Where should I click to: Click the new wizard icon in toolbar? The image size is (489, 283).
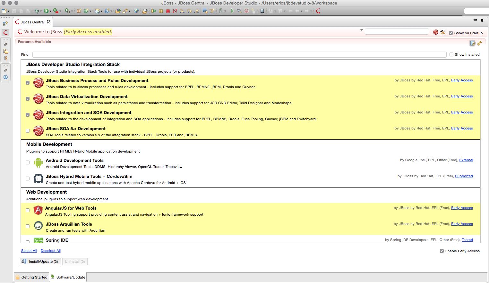[x=4, y=11]
